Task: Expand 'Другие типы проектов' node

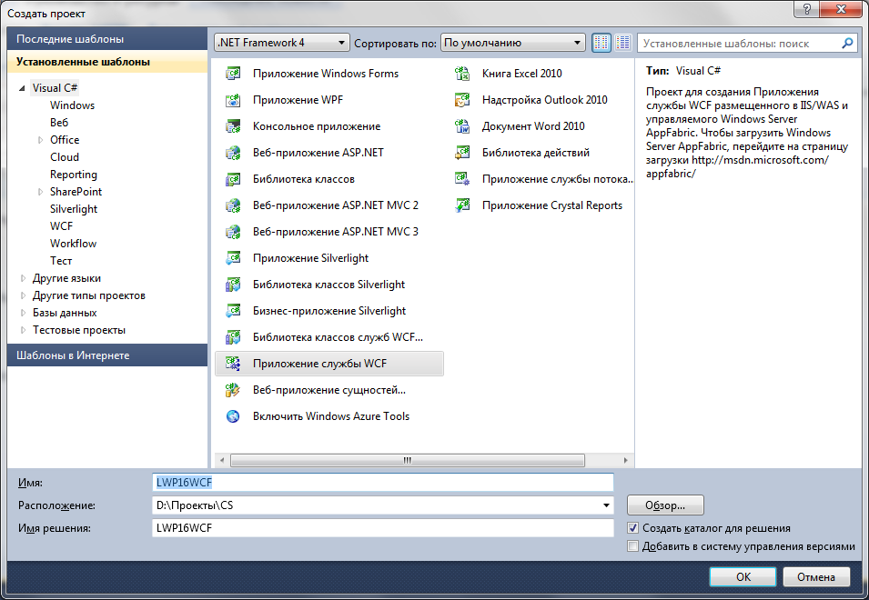Action: pyautogui.click(x=23, y=295)
